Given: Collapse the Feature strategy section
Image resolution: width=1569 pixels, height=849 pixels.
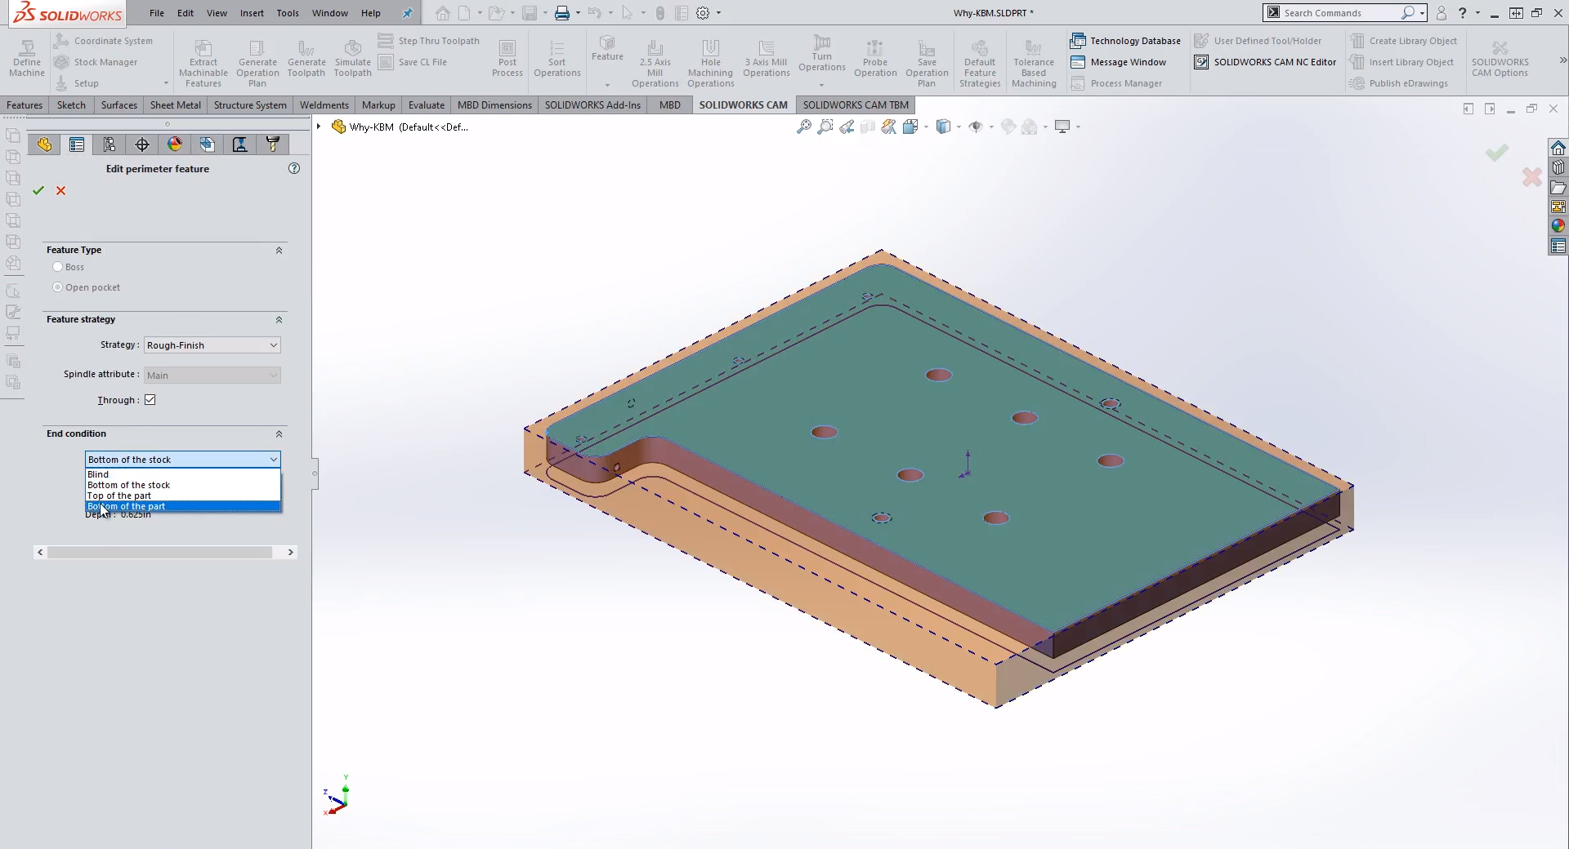Looking at the screenshot, I should coord(279,319).
